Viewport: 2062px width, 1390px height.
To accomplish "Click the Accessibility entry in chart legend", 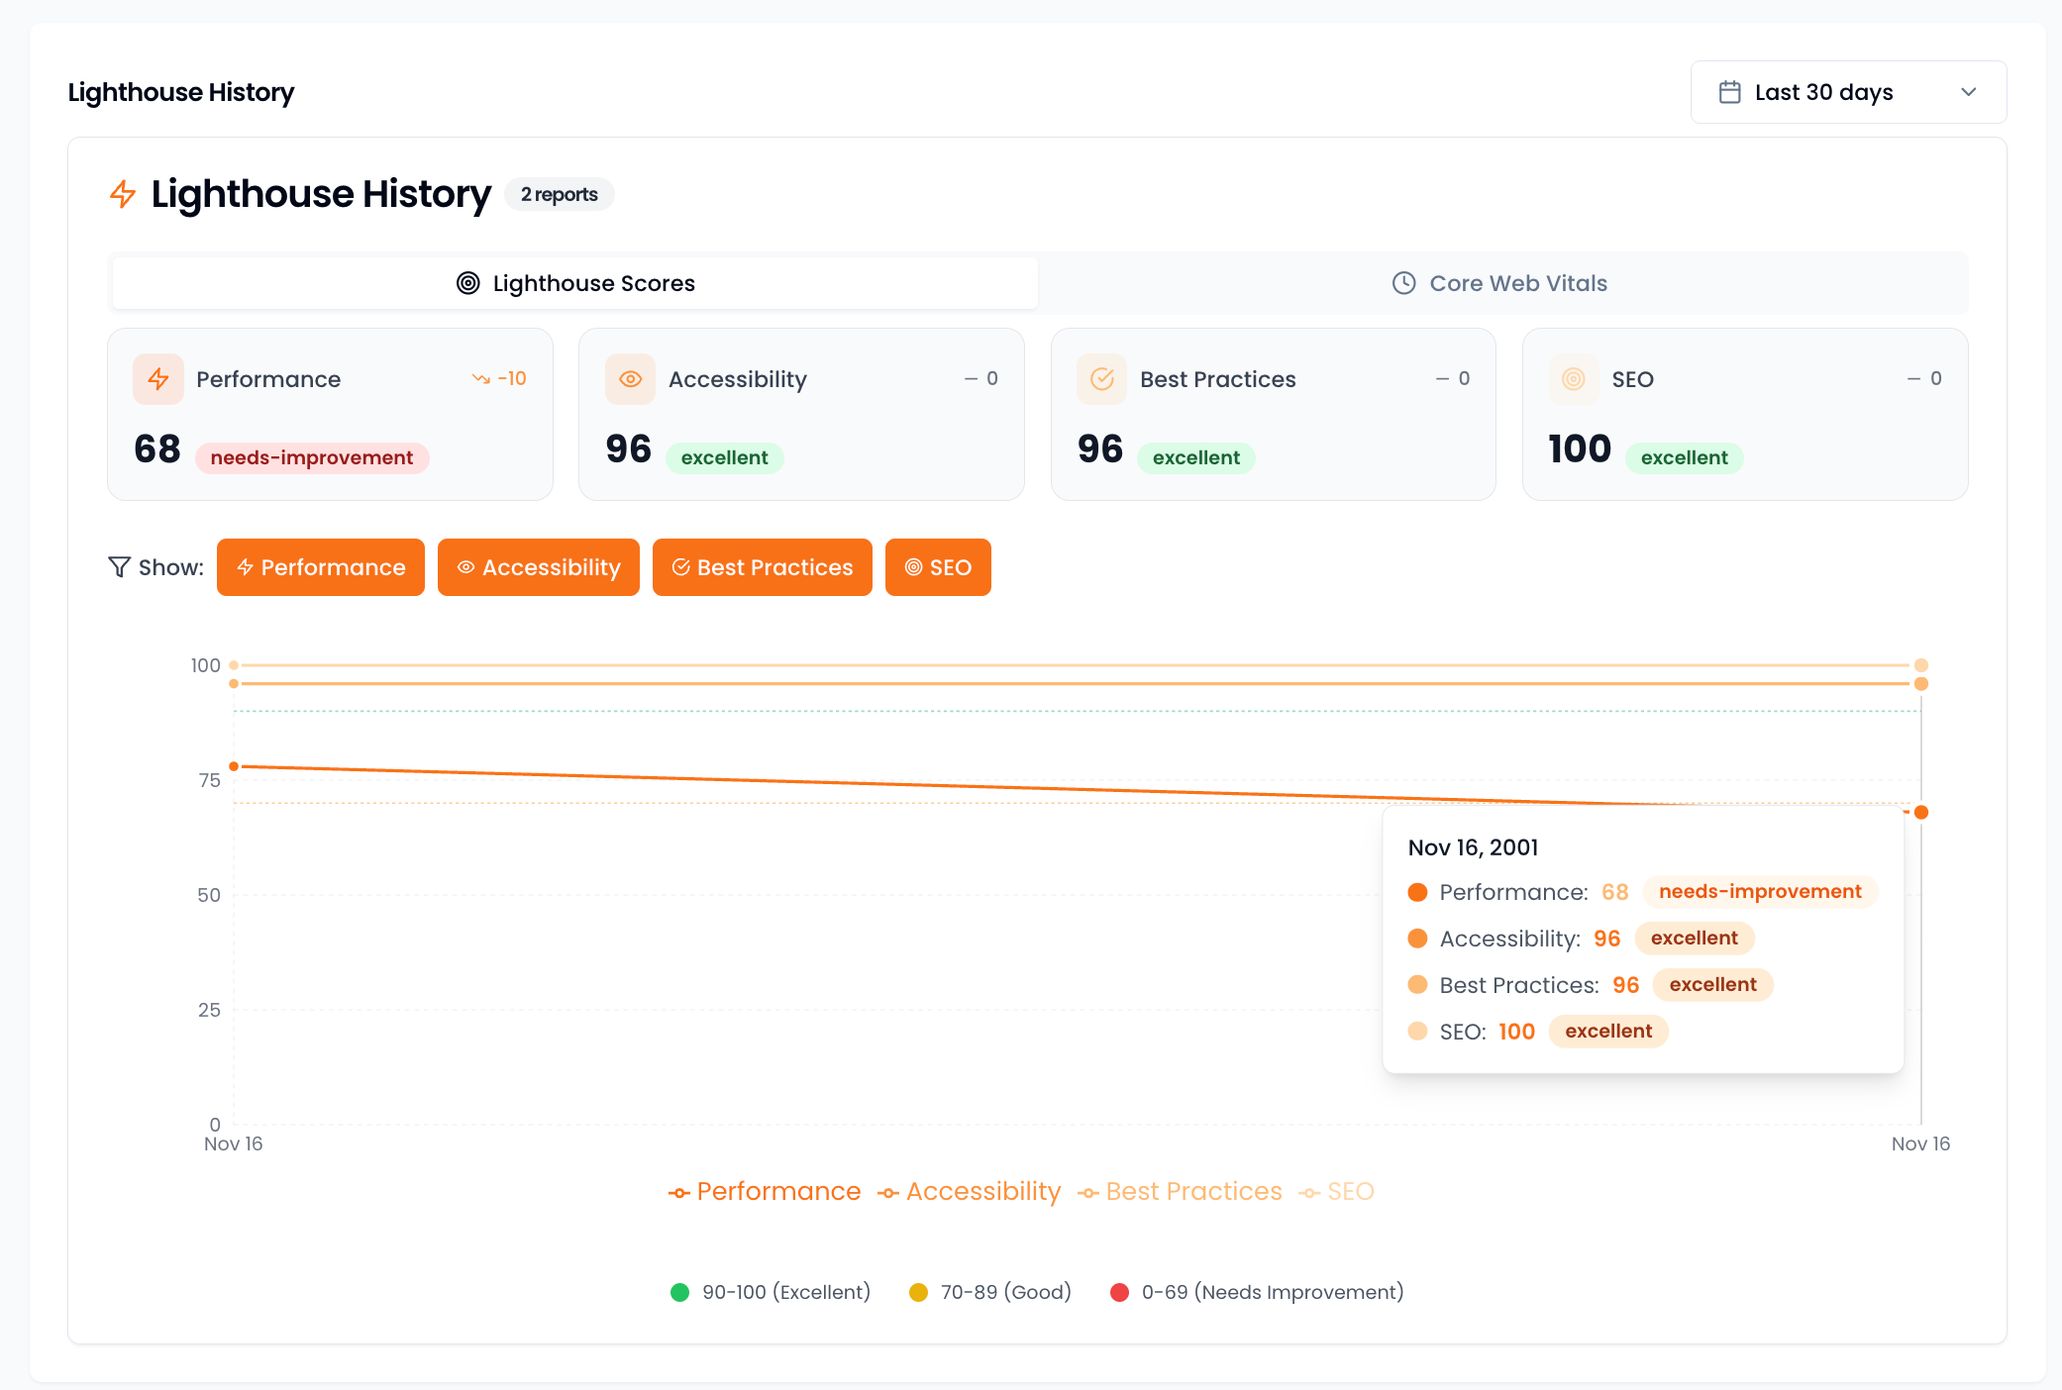I will [x=969, y=1191].
